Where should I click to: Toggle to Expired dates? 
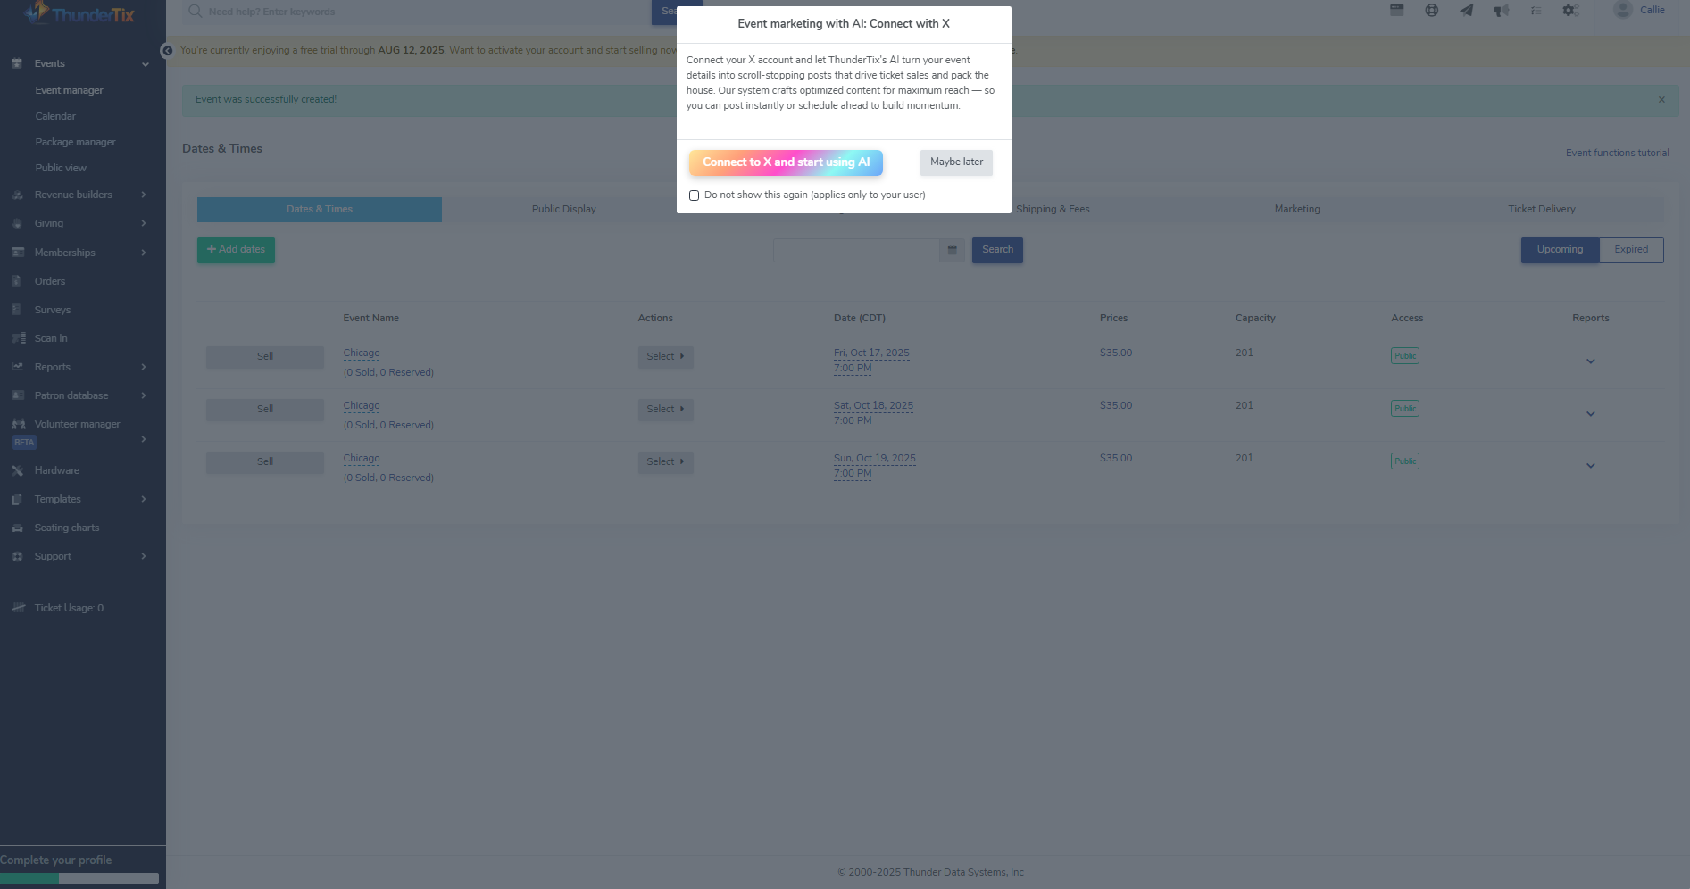tap(1631, 250)
